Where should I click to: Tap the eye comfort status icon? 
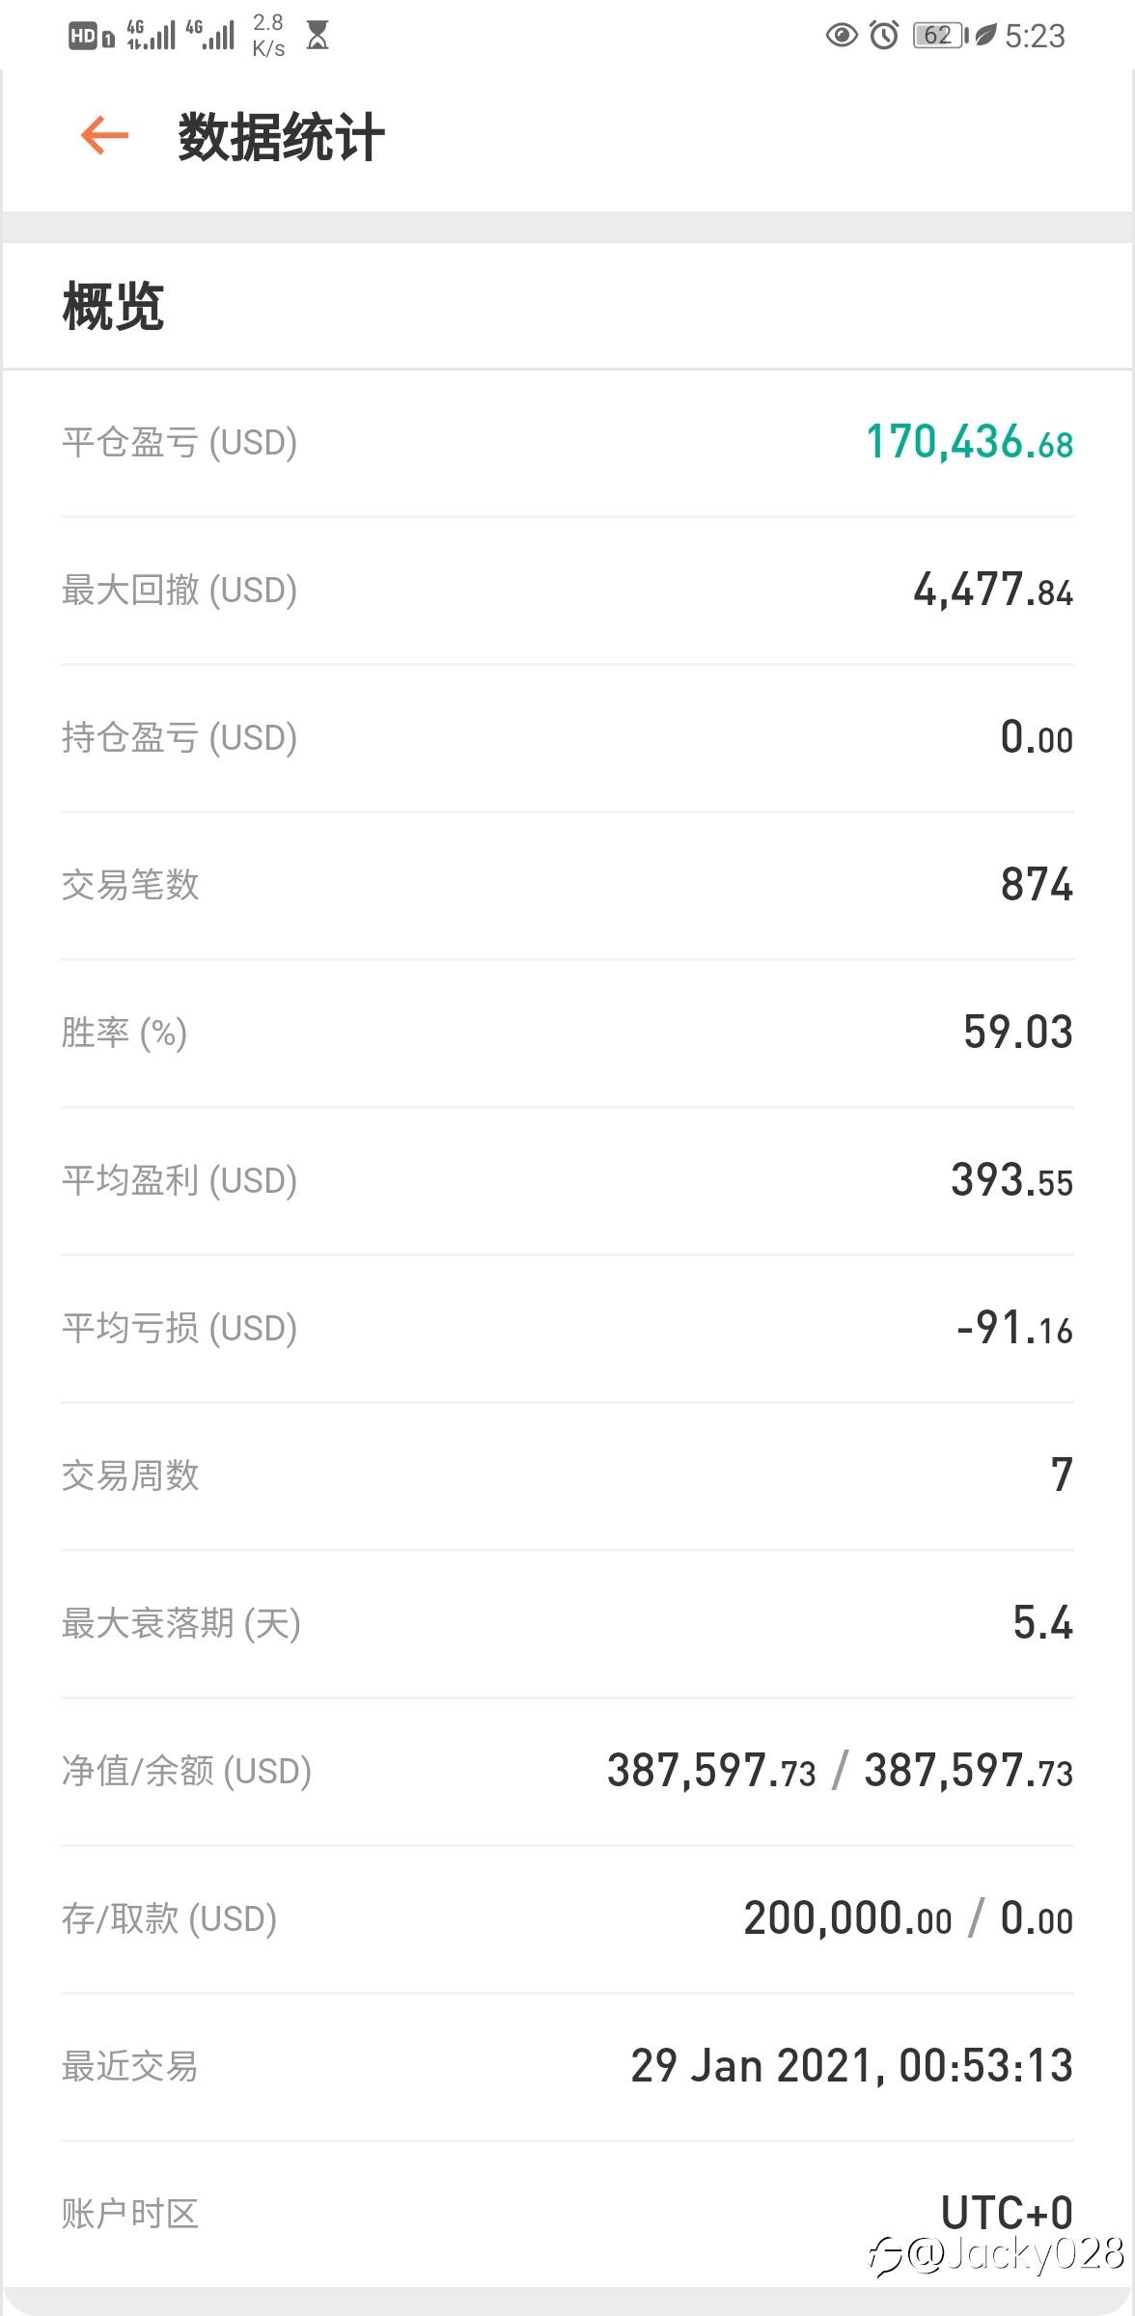click(842, 36)
